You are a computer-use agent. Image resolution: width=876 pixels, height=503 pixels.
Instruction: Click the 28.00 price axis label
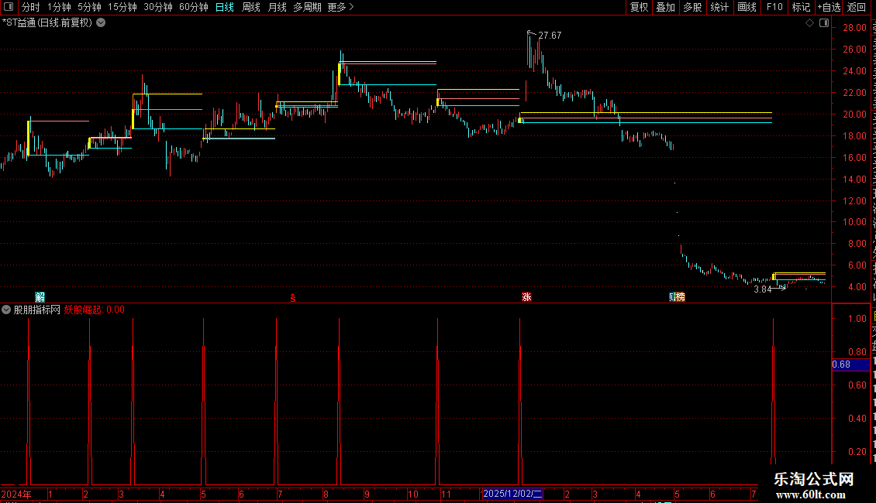(x=854, y=28)
